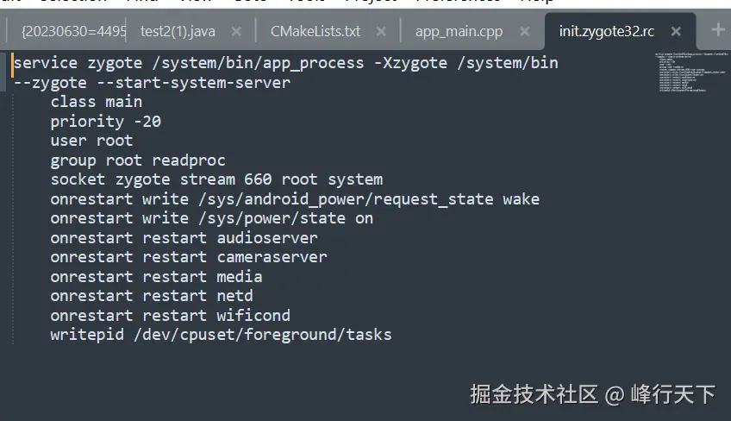Screen dimensions: 731x421
Task: Close the CMakeLists.txt tab
Action: coord(381,32)
